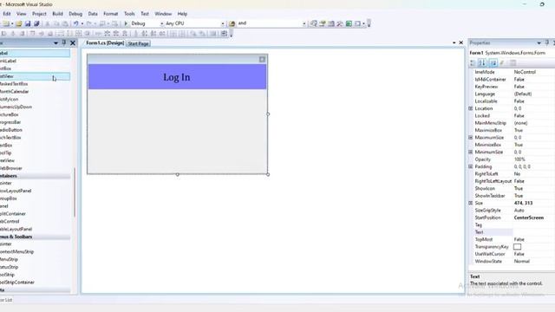Click the Find in Files icon

pos(232,23)
